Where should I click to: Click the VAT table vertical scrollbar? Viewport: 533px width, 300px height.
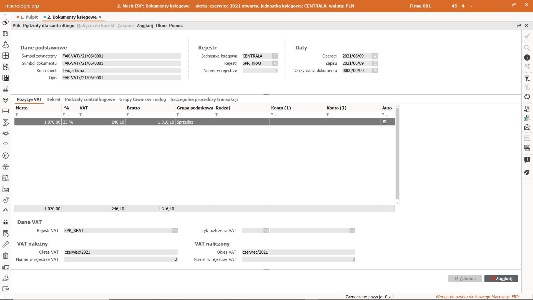point(397,154)
